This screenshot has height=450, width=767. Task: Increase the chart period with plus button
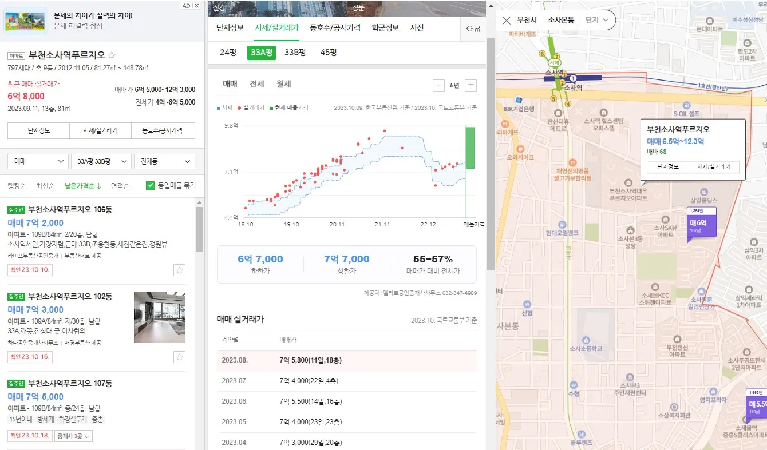pyautogui.click(x=471, y=85)
